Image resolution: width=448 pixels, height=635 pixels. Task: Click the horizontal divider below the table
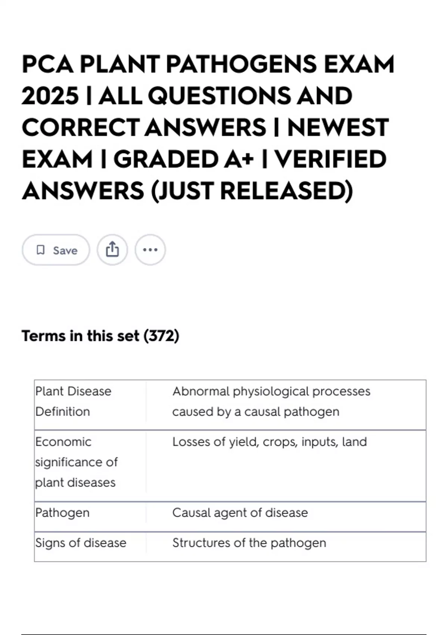[224, 634]
